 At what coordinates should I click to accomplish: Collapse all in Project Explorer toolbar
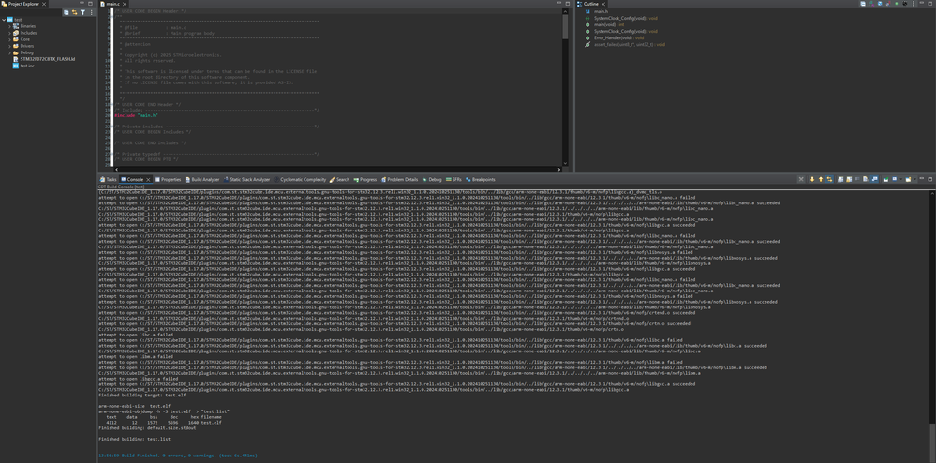pos(67,12)
